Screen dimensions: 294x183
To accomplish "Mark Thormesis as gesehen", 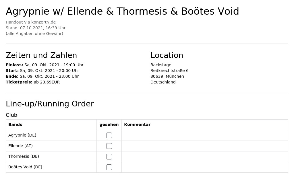I will tap(109, 157).
